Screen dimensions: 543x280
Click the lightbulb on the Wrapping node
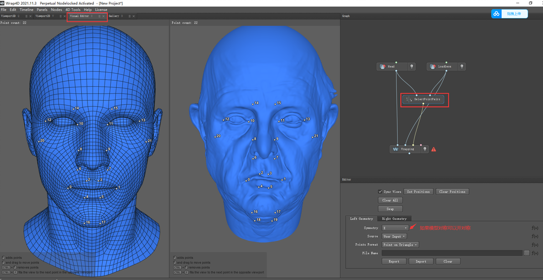tap(425, 149)
